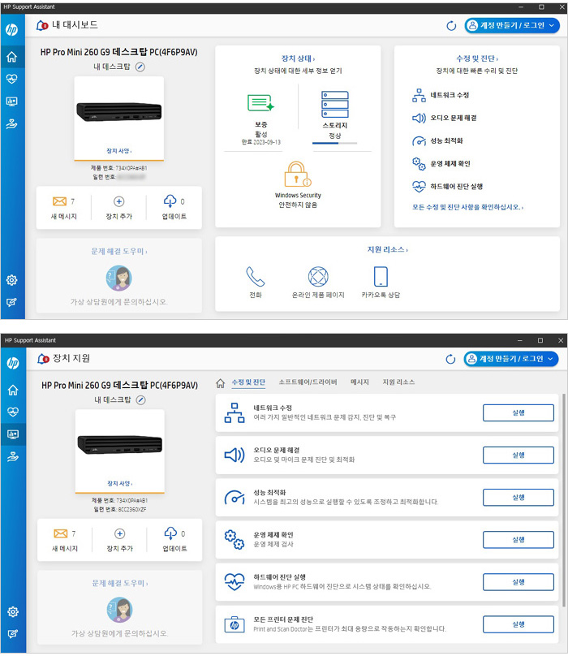The height and width of the screenshot is (656, 568).
Task: Open 장치 사양 link in bottom window
Action: 120,483
